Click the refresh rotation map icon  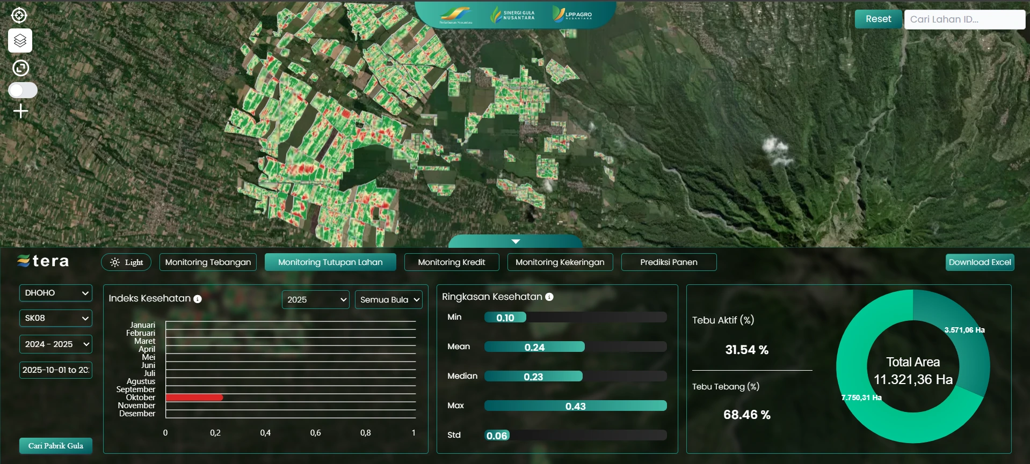(20, 68)
